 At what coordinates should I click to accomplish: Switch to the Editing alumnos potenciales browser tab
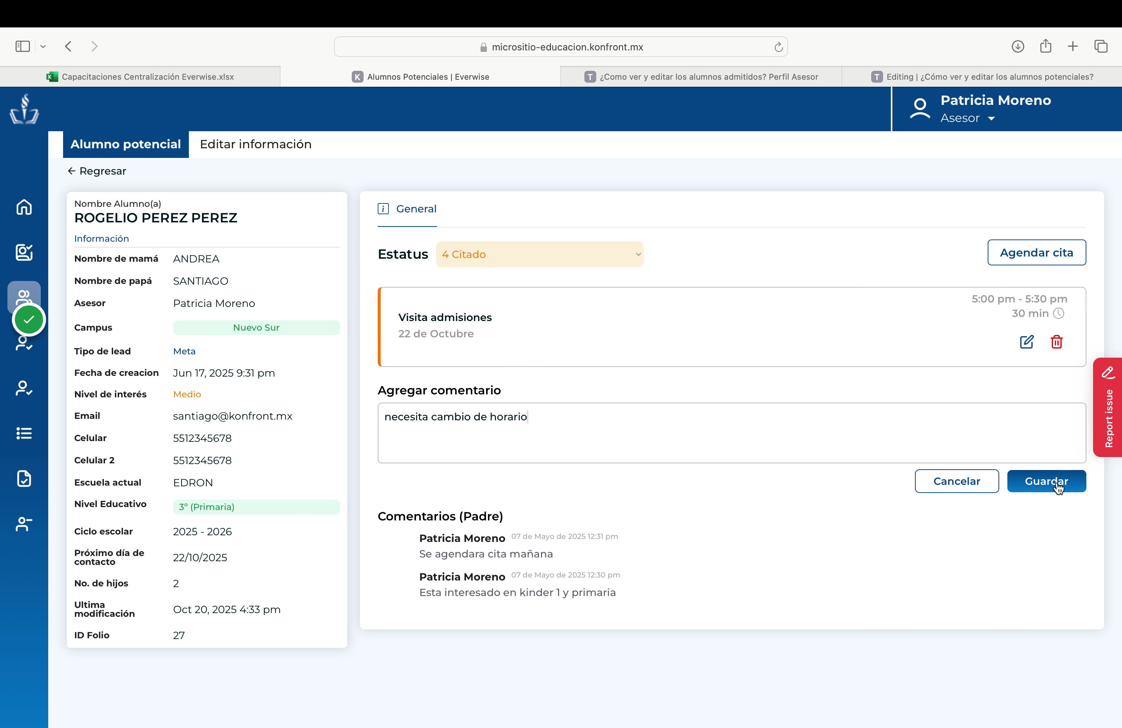click(x=982, y=77)
